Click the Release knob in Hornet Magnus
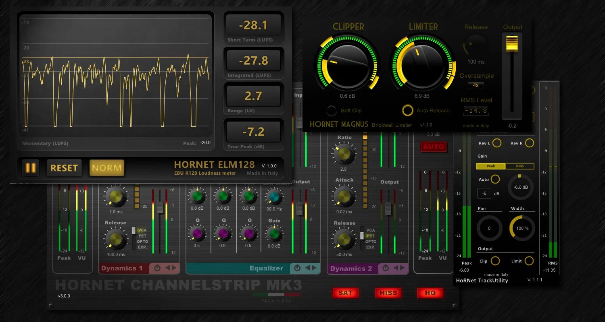This screenshot has width=605, height=322. pyautogui.click(x=476, y=45)
